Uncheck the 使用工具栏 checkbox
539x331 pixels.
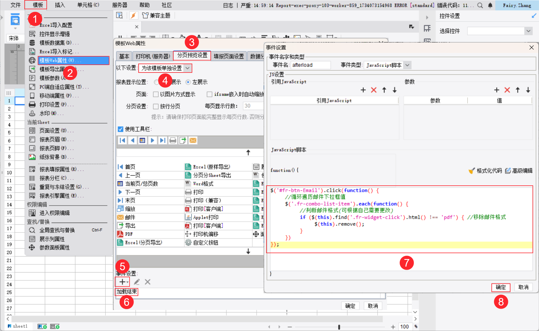tap(121, 129)
